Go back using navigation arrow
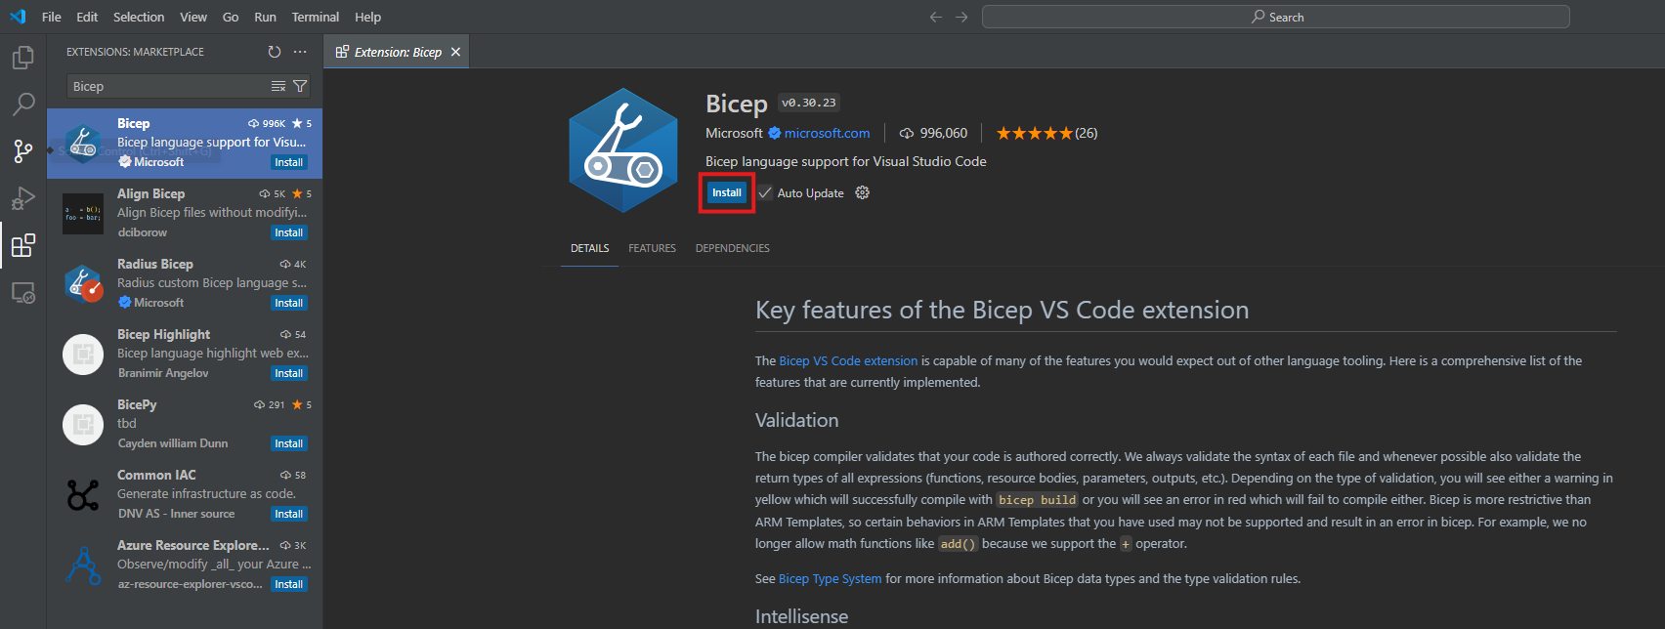 (x=935, y=18)
